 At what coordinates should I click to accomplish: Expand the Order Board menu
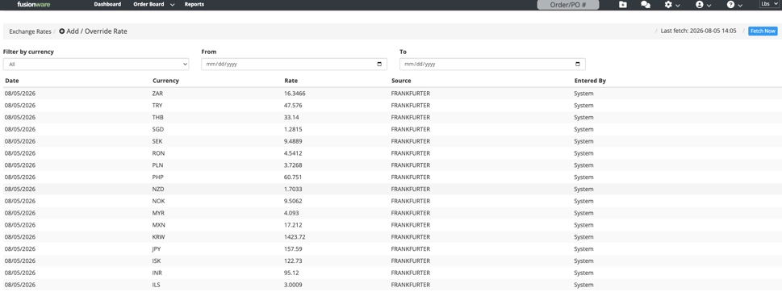click(154, 4)
